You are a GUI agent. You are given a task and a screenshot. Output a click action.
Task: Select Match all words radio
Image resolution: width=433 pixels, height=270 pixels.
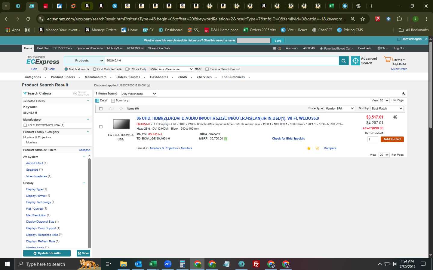(x=66, y=69)
